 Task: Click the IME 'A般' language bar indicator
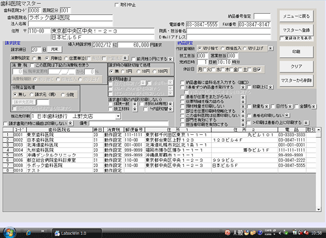[x=238, y=233]
